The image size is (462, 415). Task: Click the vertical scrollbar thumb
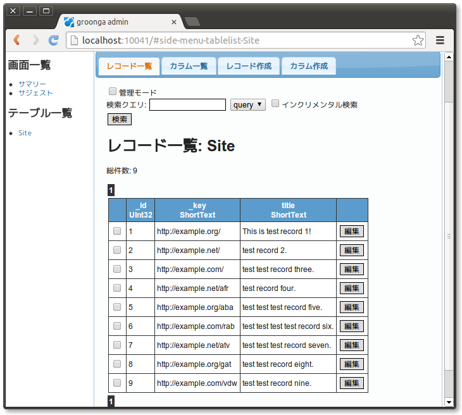click(x=449, y=82)
